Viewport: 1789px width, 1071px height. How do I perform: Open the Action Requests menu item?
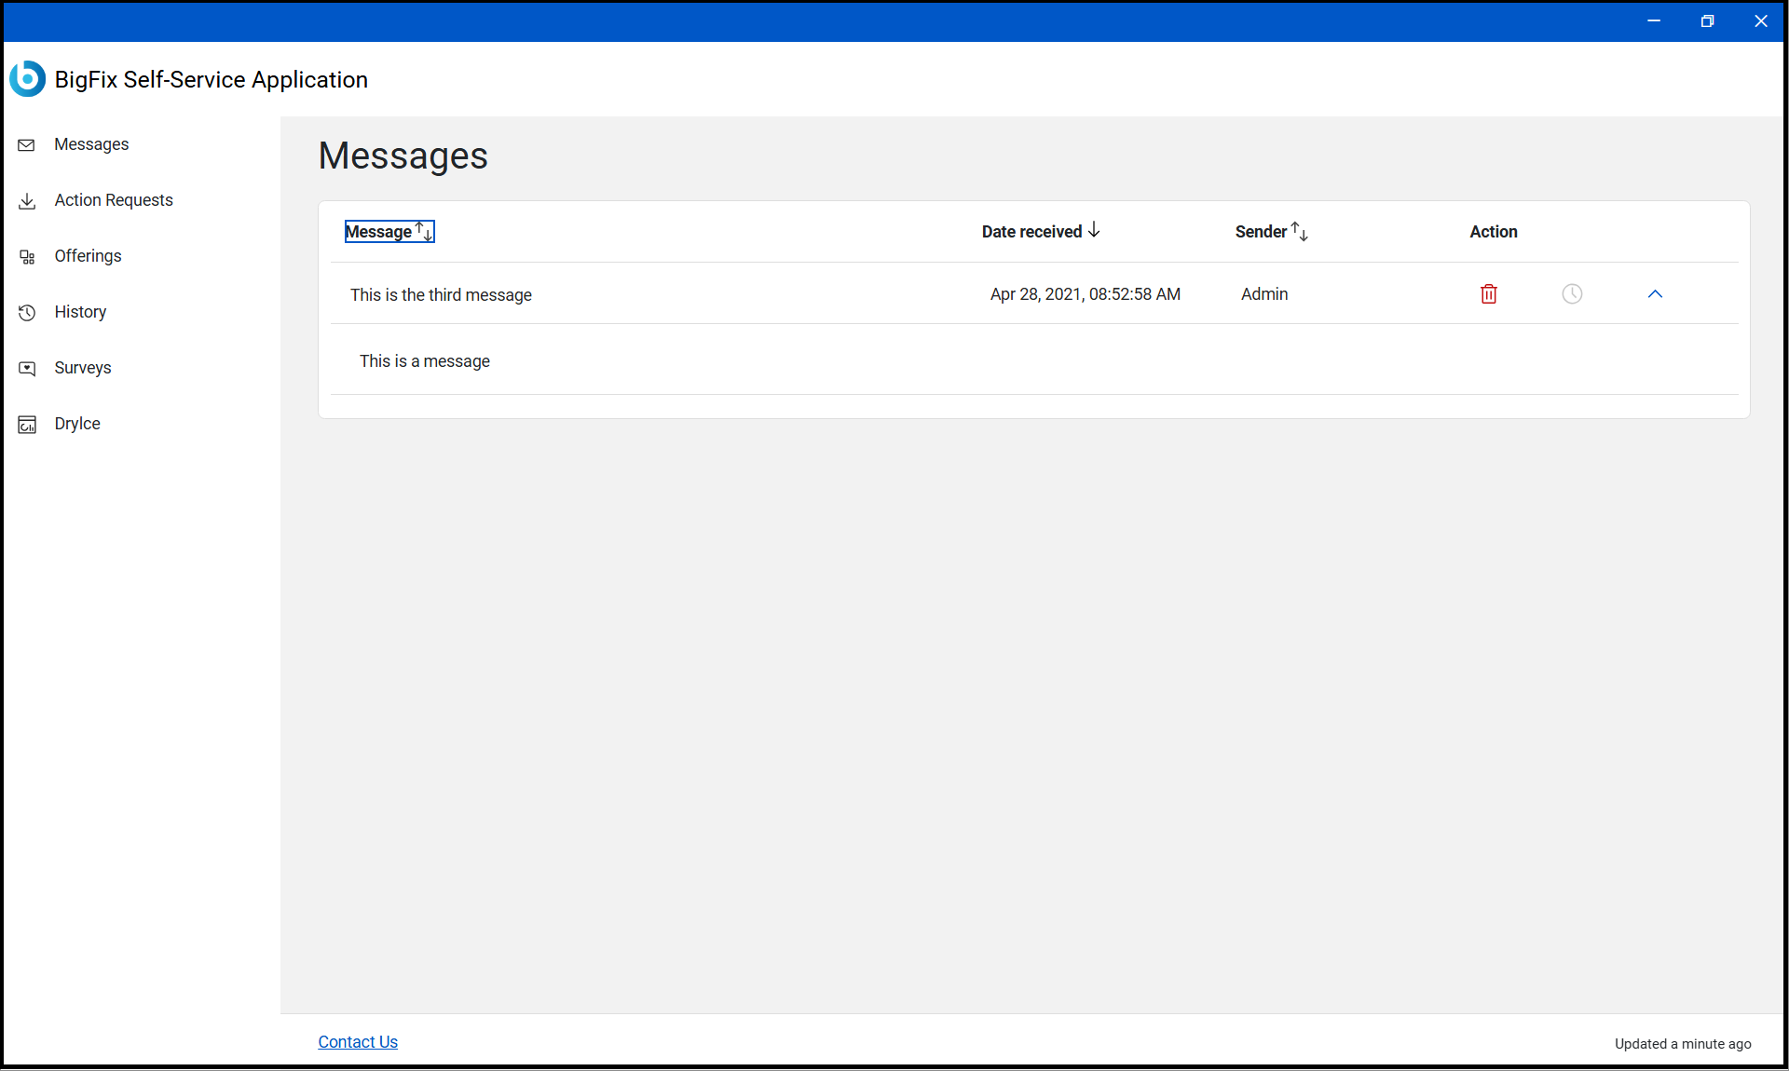pos(114,200)
